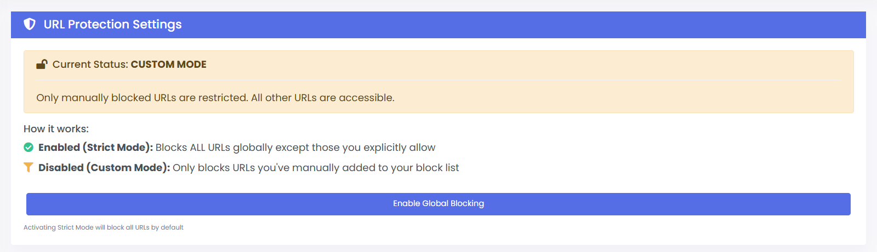The height and width of the screenshot is (252, 877).
Task: Click blank area right of the Custom Mode explanation
Action: [658, 168]
